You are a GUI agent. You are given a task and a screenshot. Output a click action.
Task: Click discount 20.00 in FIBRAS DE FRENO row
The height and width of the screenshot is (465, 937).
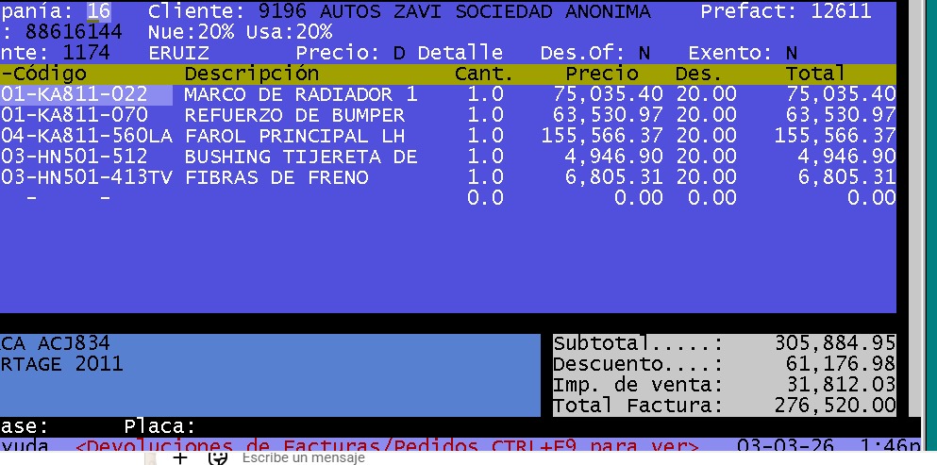pyautogui.click(x=707, y=177)
